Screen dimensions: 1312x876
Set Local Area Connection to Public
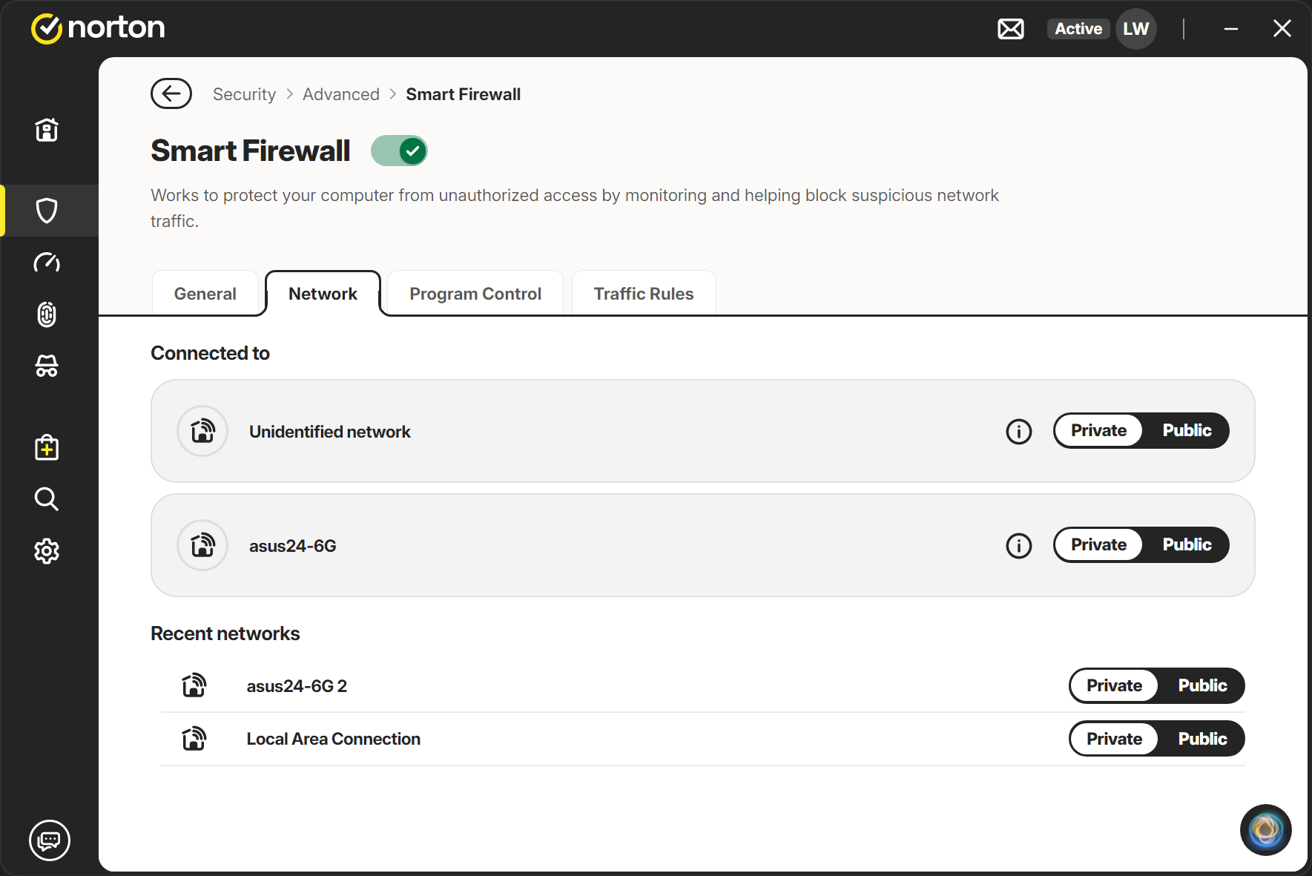(1202, 739)
